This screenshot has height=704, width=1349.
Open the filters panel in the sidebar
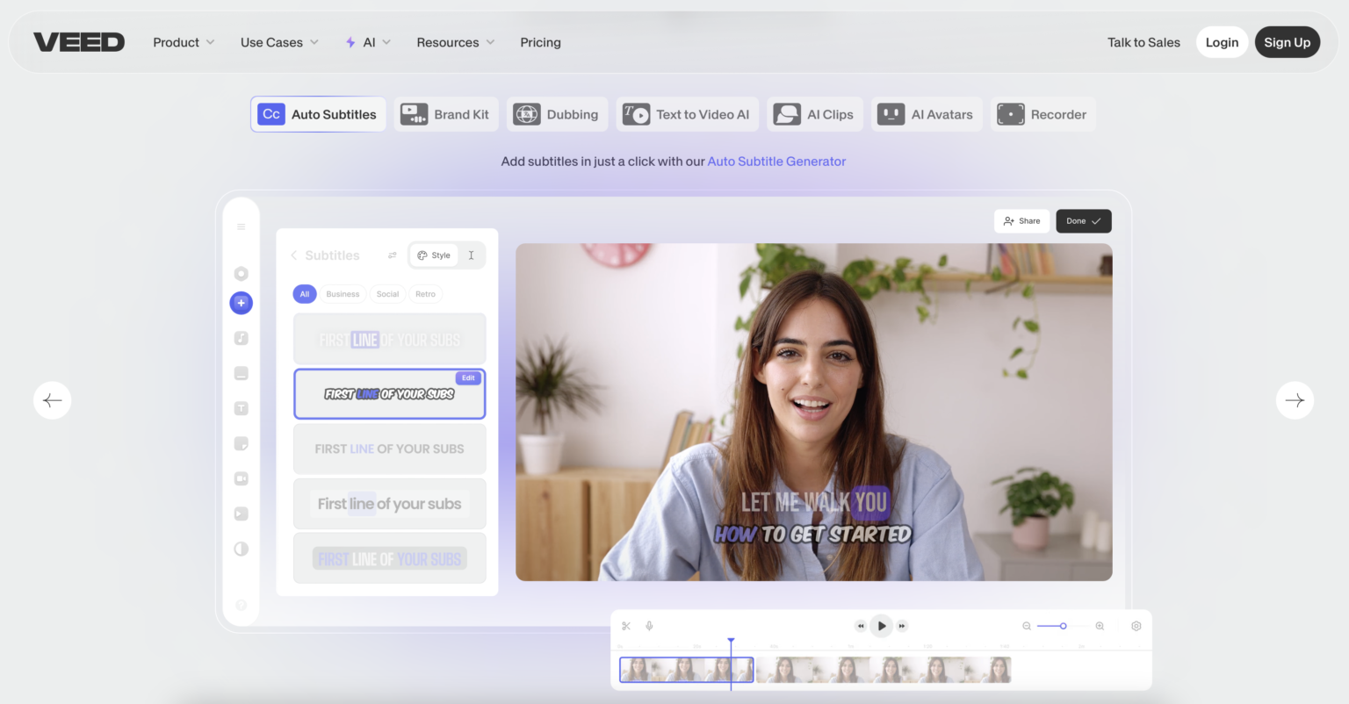click(241, 549)
